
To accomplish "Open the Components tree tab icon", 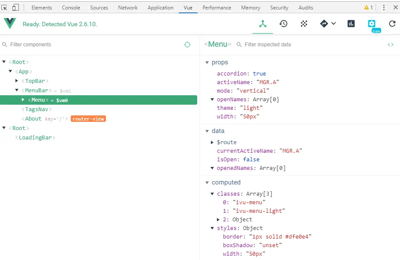I will (x=263, y=24).
